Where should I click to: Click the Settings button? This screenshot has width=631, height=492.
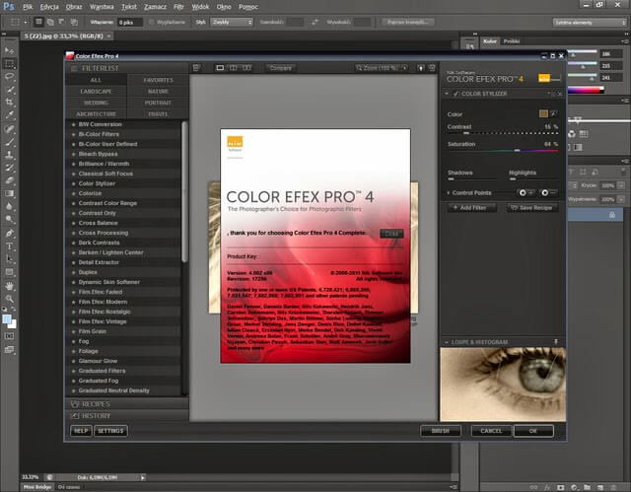tap(110, 431)
